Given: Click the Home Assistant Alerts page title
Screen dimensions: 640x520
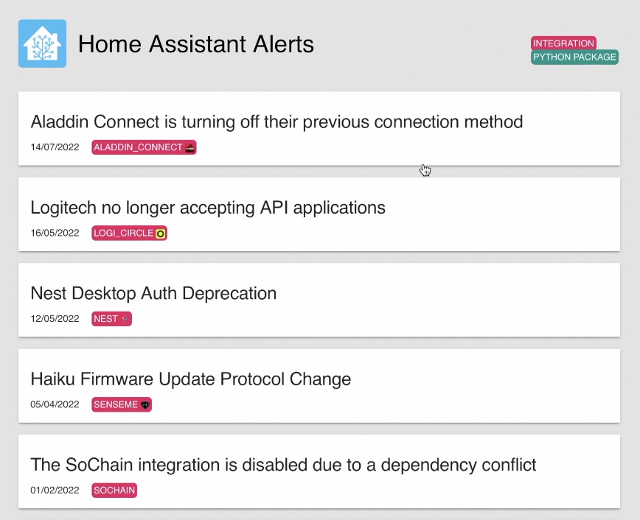Looking at the screenshot, I should pos(196,44).
